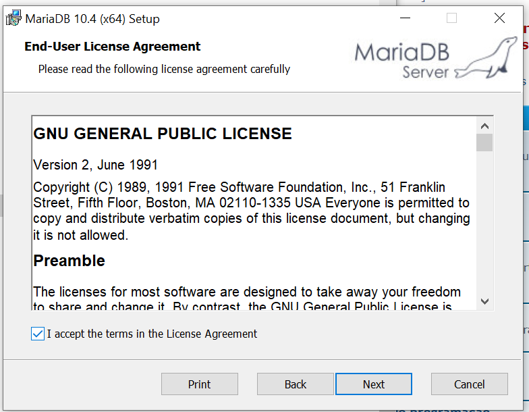Print the license agreement
The image size is (529, 412).
click(x=200, y=384)
